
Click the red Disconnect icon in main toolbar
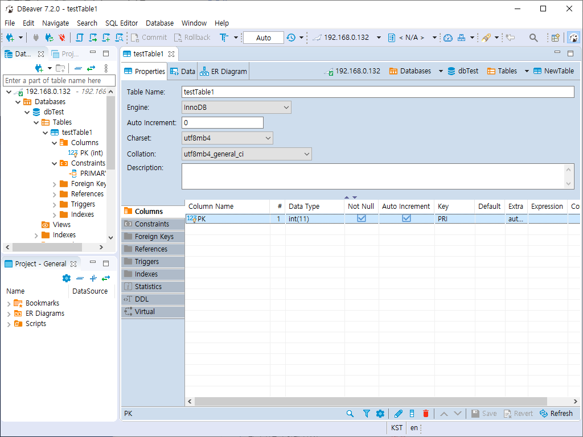coord(61,38)
